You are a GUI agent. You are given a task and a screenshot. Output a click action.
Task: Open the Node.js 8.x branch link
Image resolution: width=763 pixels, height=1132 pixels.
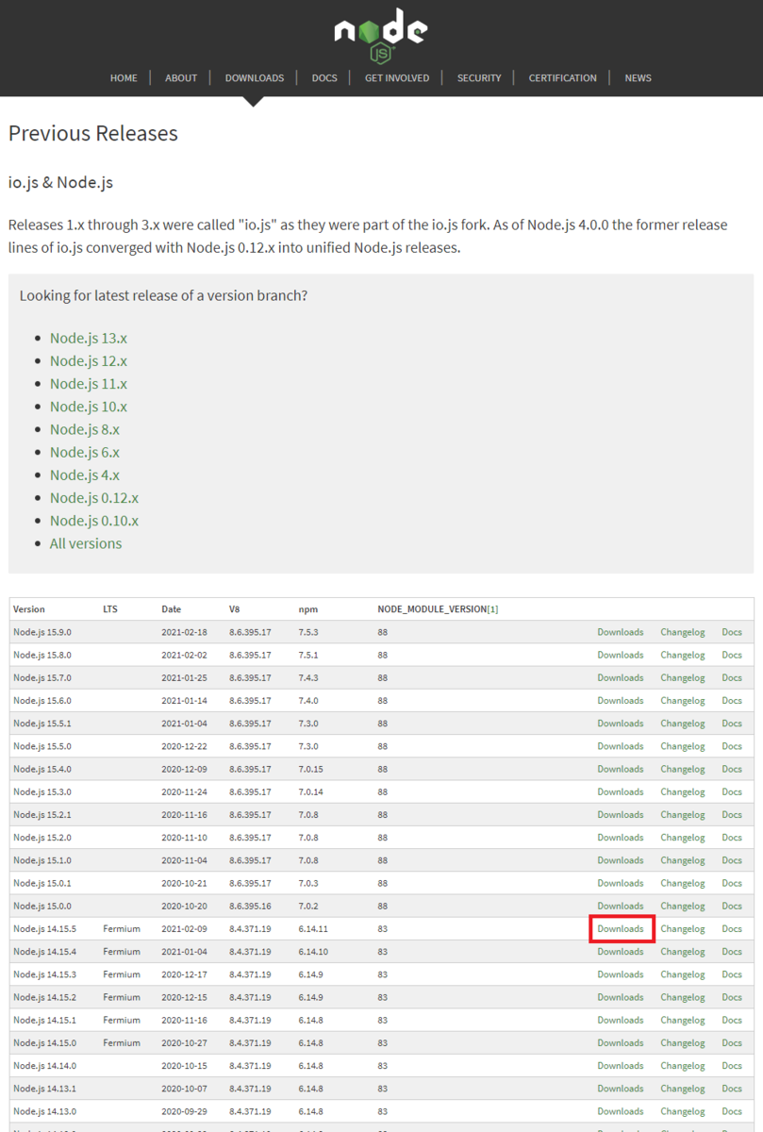pos(85,429)
